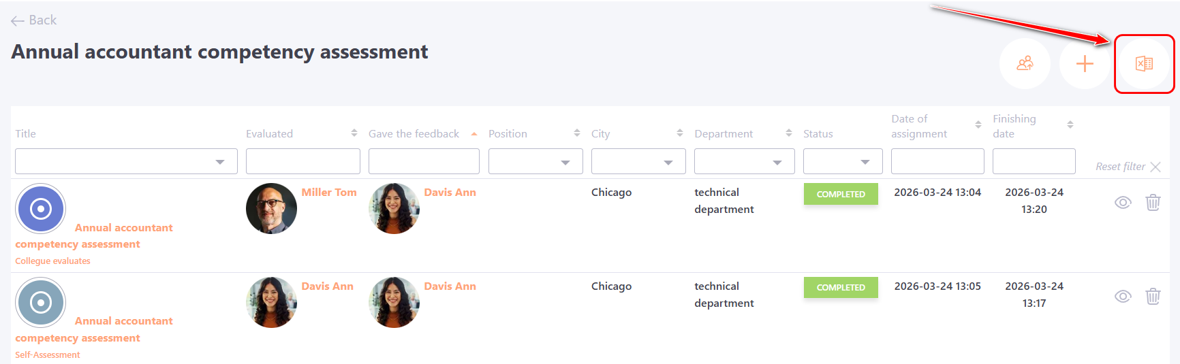Click the purple target icon of first assessment
Screen dimensions: 1180x364
point(41,209)
